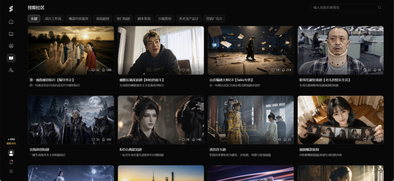Image resolution: width=394 pixels, height=181 pixels.
Task: Like the 幽默反讽家庭剧 card via heart icon
Action: click(183, 70)
